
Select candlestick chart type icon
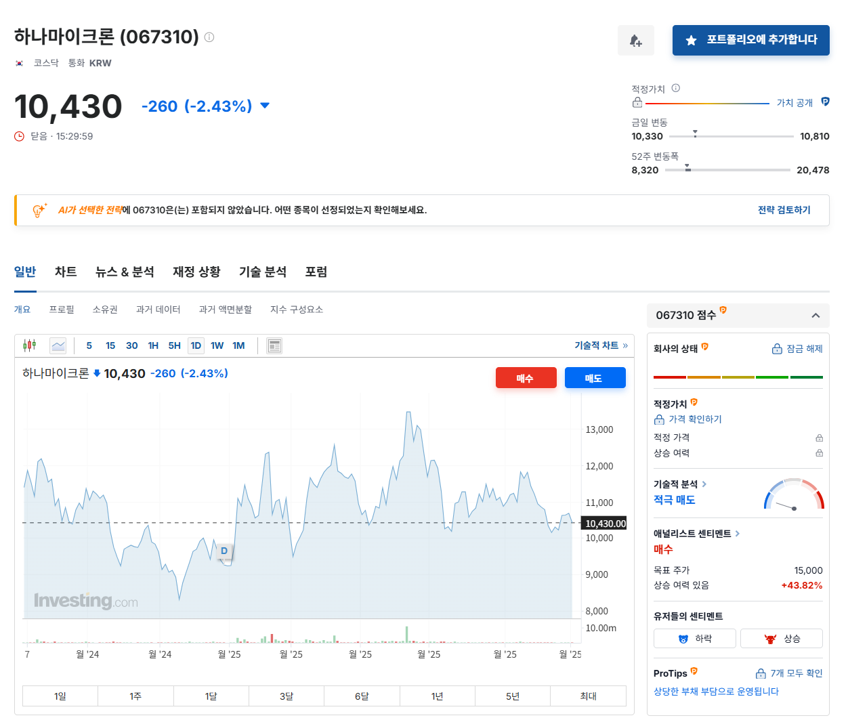click(29, 345)
